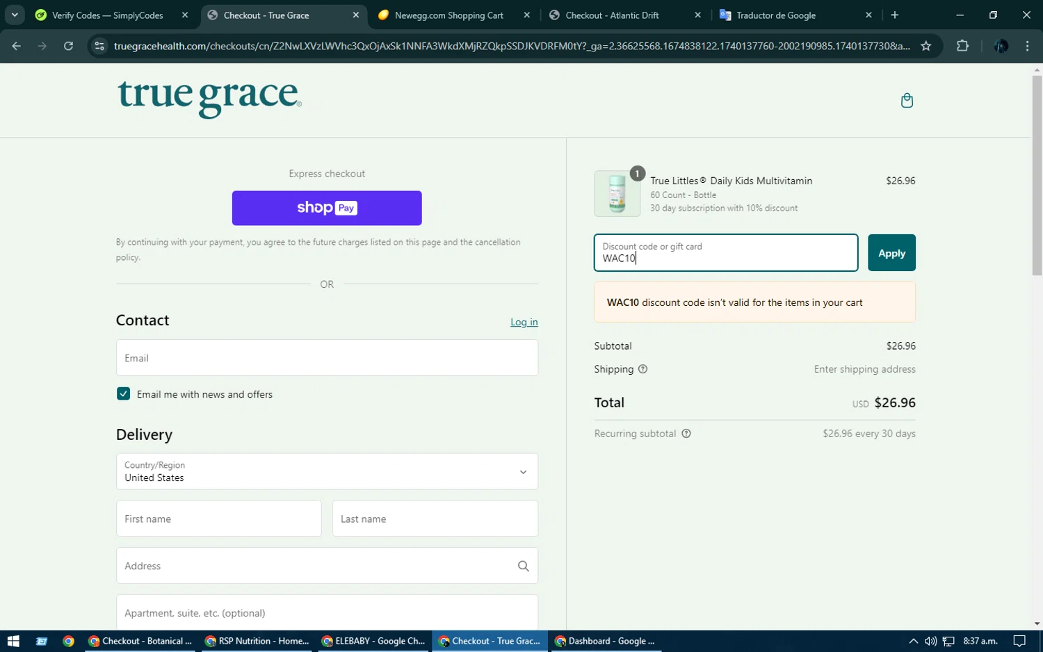Click the page vertical scrollbar
The width and height of the screenshot is (1043, 652).
1037,175
